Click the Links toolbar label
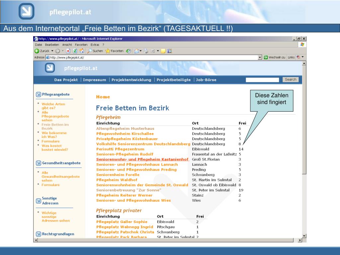The height and width of the screenshot is (255, 340). pyautogui.click(x=291, y=57)
